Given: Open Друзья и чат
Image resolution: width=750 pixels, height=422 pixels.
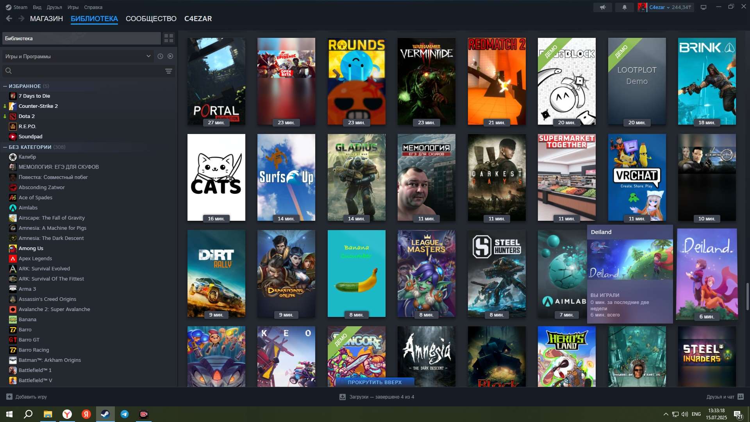Looking at the screenshot, I should (725, 397).
